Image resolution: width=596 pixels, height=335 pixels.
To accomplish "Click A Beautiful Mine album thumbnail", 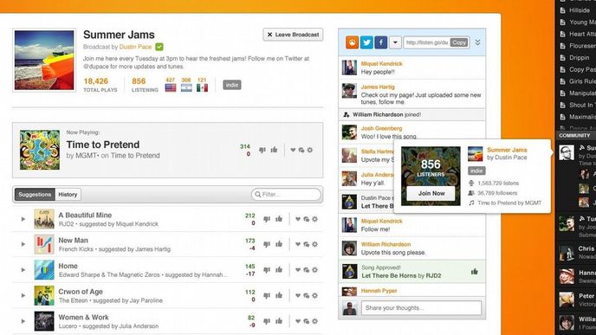I will tap(44, 219).
